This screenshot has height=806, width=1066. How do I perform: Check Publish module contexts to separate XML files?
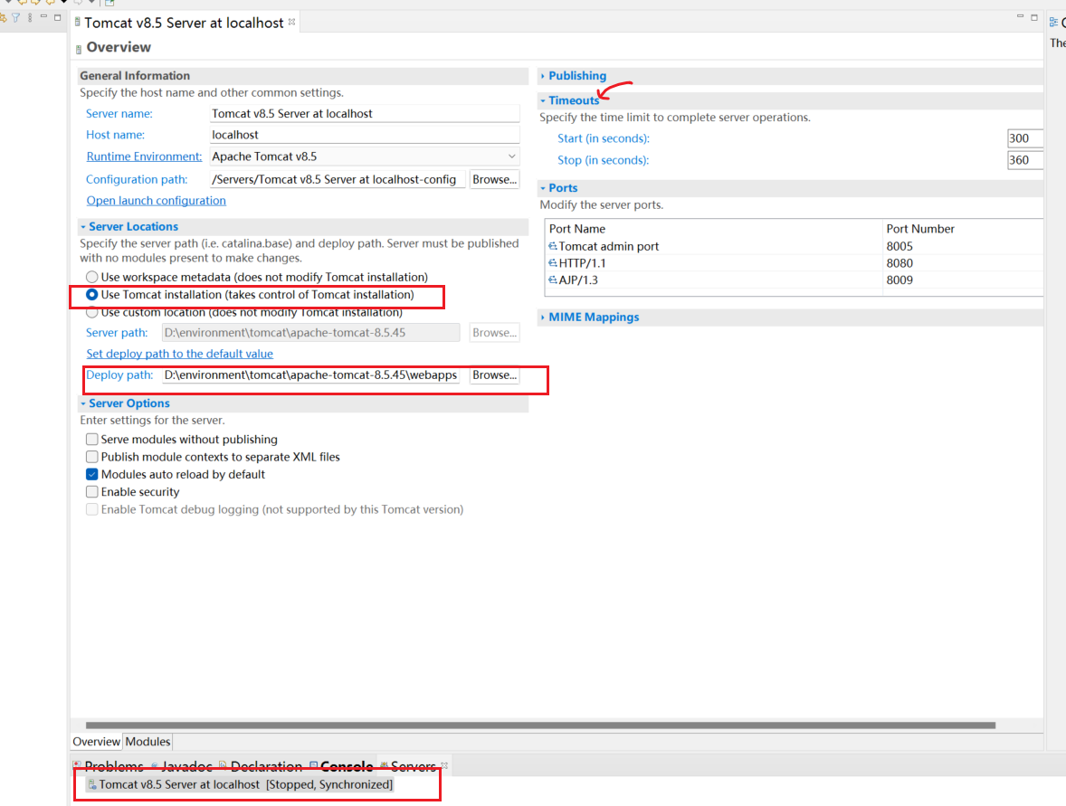pos(91,458)
